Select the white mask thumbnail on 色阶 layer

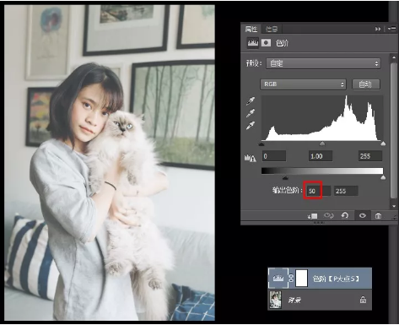coord(301,279)
